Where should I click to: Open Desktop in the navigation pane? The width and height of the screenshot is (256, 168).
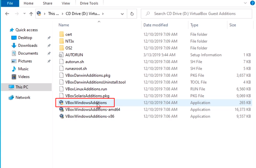25,38
